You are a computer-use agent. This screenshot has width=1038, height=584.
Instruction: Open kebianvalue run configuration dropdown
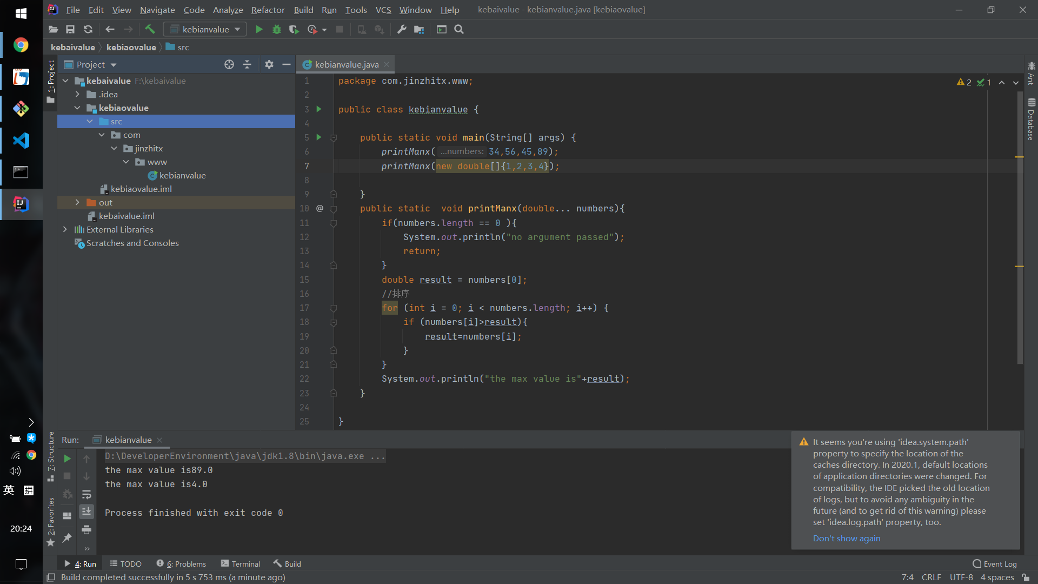click(x=205, y=29)
